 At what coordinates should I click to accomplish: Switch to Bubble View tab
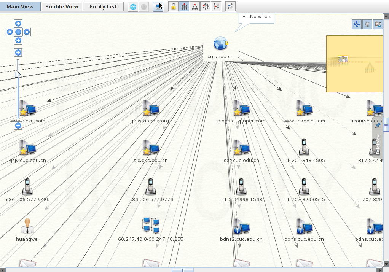62,6
